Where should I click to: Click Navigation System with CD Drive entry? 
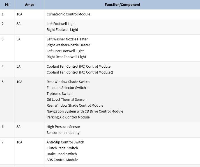[x=85, y=111]
